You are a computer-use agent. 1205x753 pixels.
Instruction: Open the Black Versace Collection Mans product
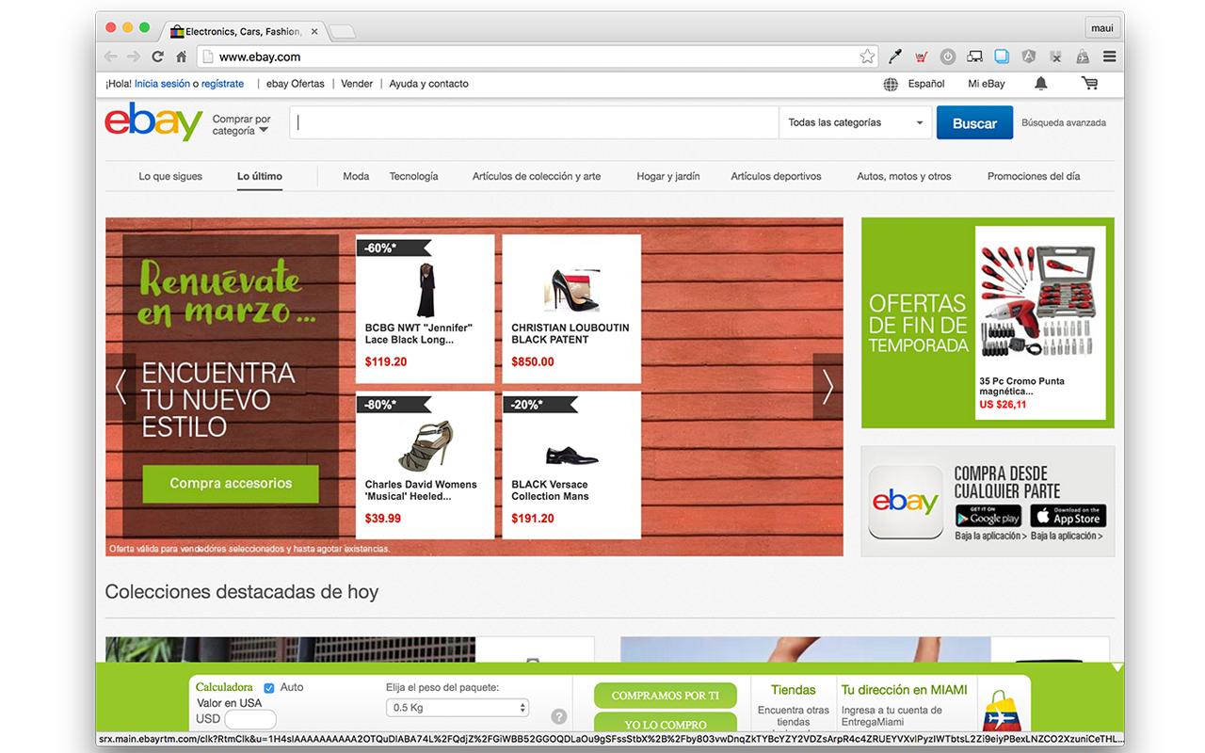[571, 465]
